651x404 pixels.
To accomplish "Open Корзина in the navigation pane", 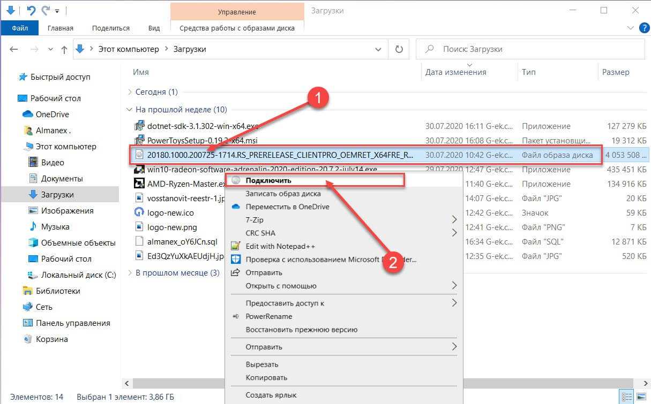I will tap(51, 339).
